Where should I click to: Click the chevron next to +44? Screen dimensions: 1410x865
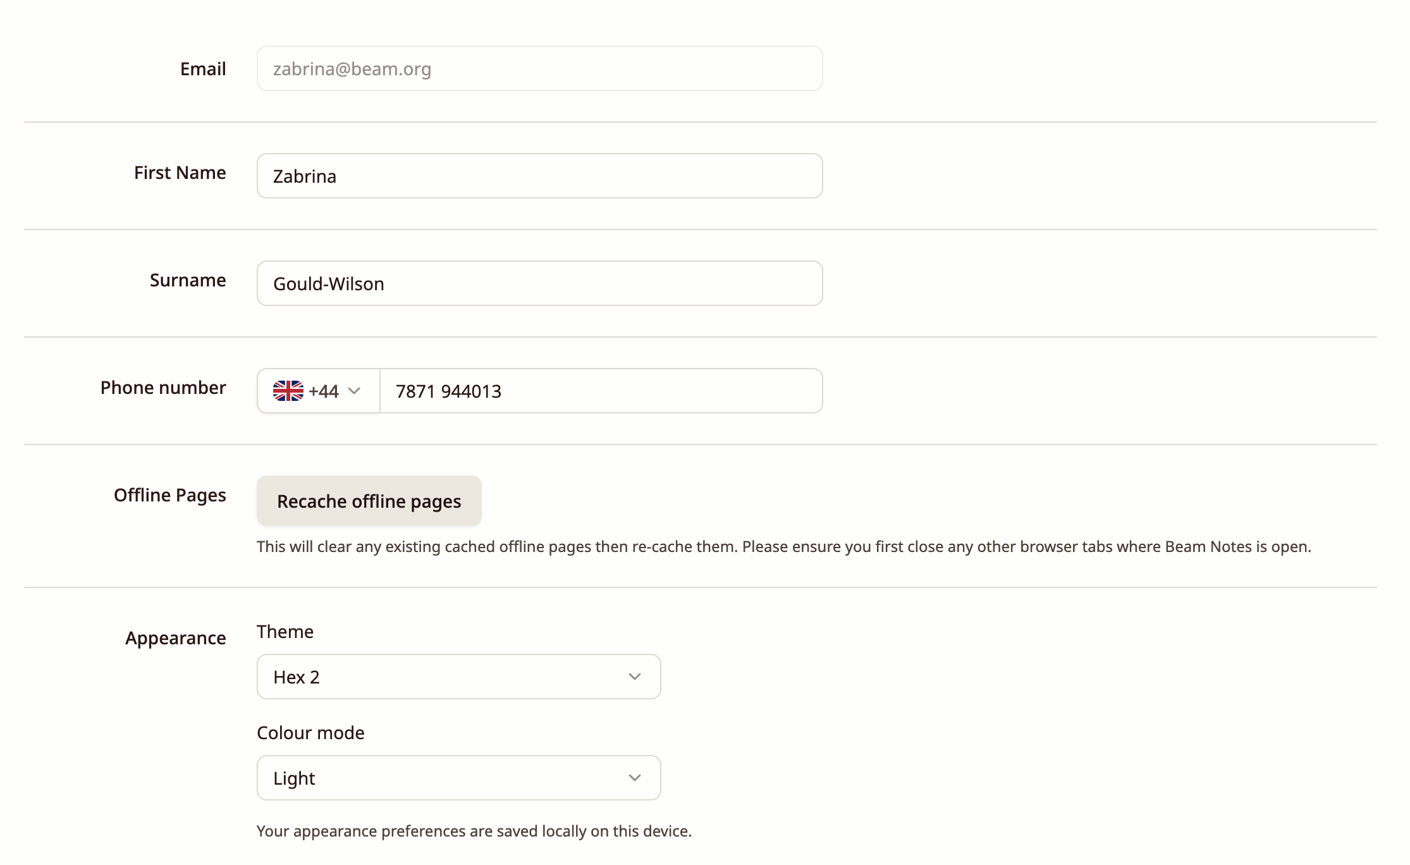[354, 391]
